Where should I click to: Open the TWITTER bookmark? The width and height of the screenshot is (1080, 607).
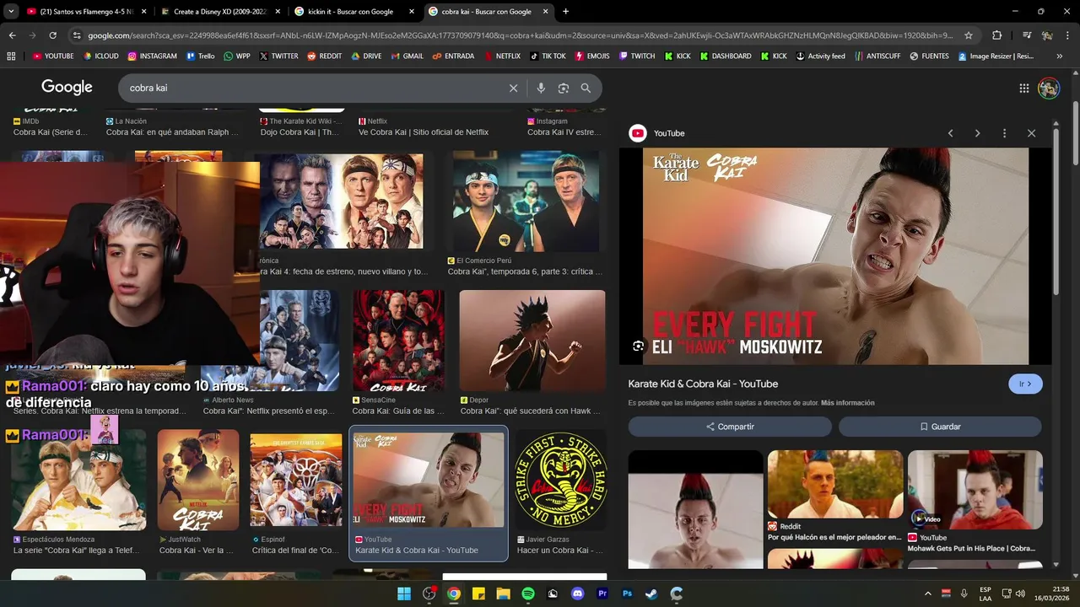[278, 56]
